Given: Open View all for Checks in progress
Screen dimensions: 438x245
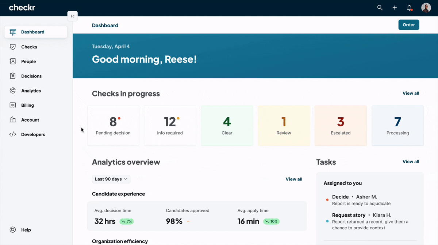Looking at the screenshot, I should 410,93.
